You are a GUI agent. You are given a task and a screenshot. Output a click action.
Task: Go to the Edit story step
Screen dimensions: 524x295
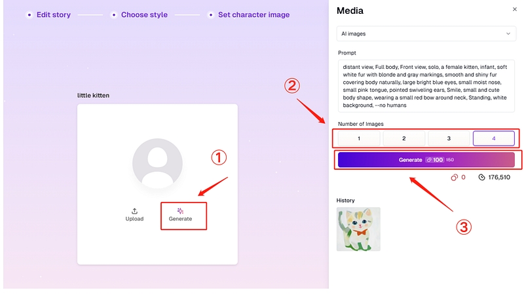click(x=54, y=14)
